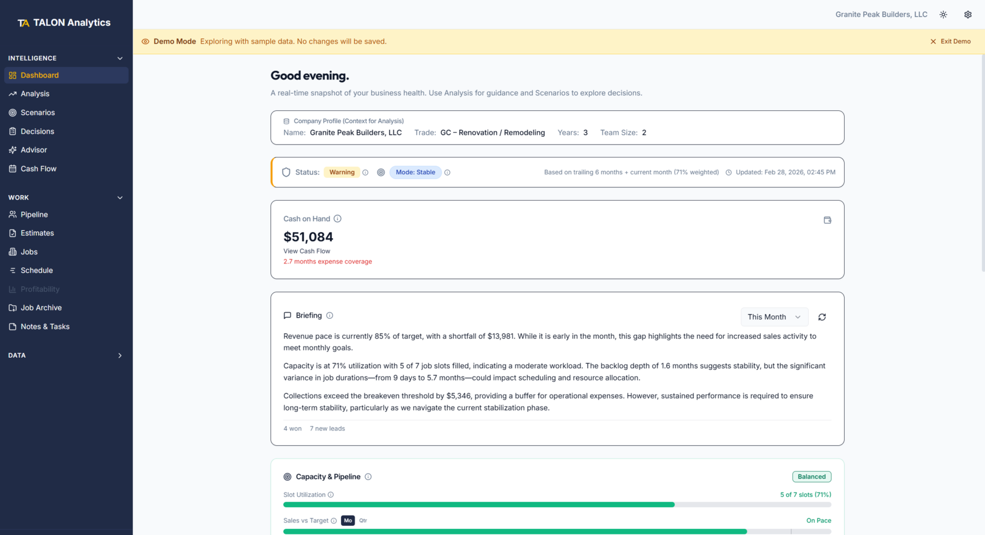Open Schedule from the sidebar
This screenshot has height=535, width=985.
[x=66, y=270]
